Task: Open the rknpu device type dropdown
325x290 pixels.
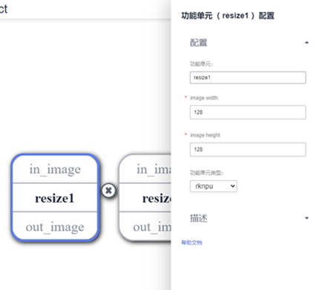Action: [x=214, y=186]
